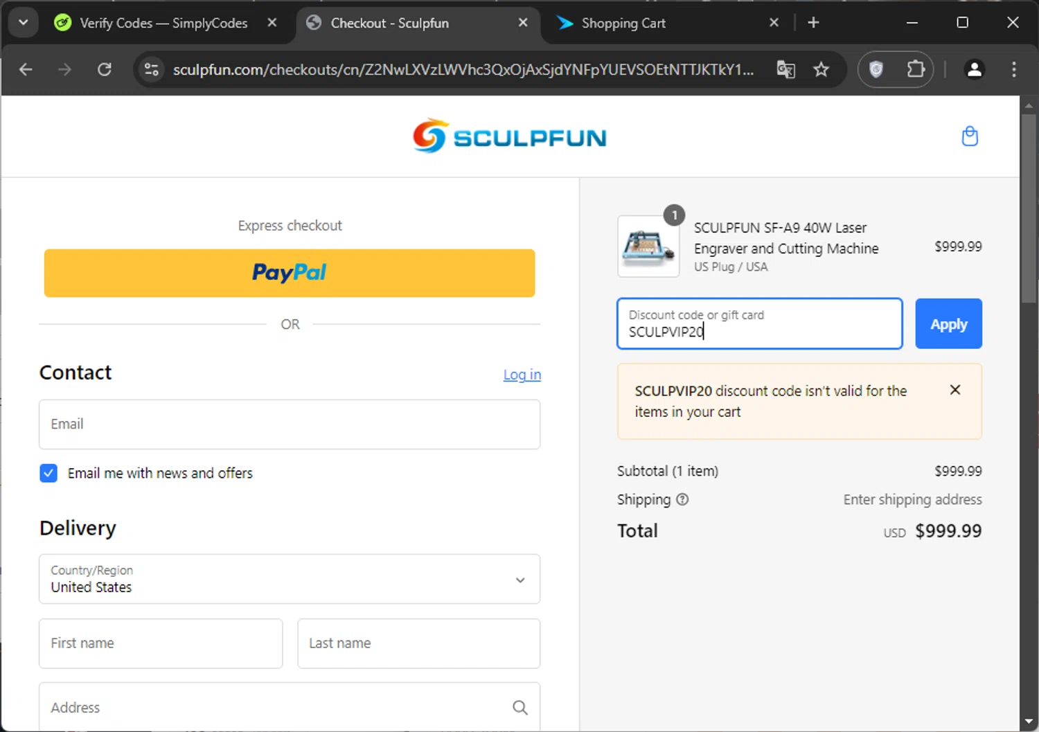Viewport: 1039px width, 732px height.
Task: Open the shield extension icon
Action: [x=876, y=69]
